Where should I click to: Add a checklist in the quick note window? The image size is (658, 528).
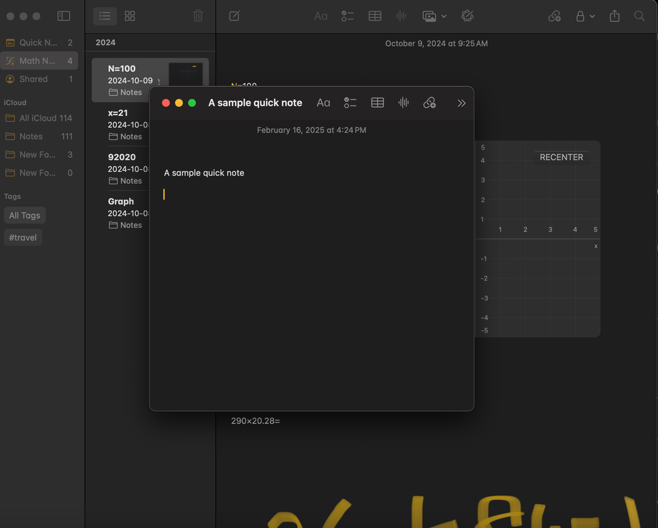(x=350, y=103)
